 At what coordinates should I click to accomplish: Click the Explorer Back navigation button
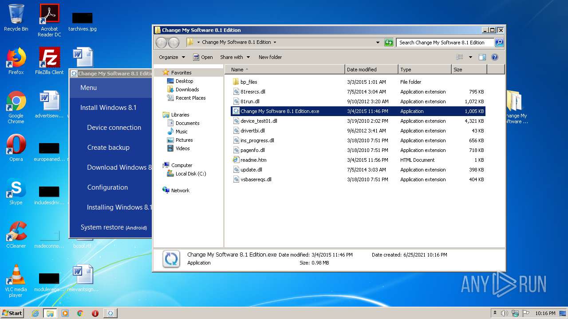point(161,43)
